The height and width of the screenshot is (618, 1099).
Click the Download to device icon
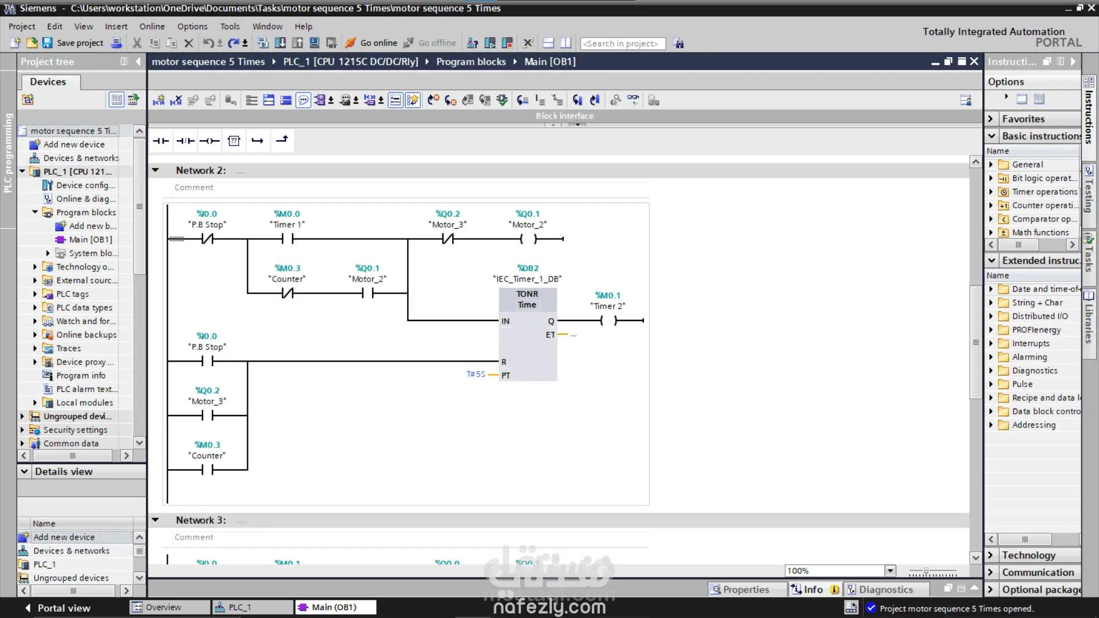pyautogui.click(x=280, y=43)
